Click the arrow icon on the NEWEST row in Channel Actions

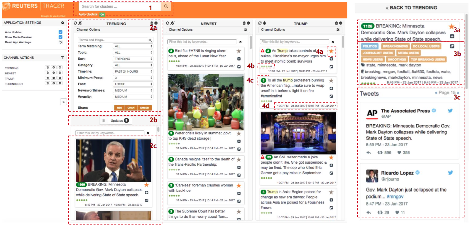point(60,73)
